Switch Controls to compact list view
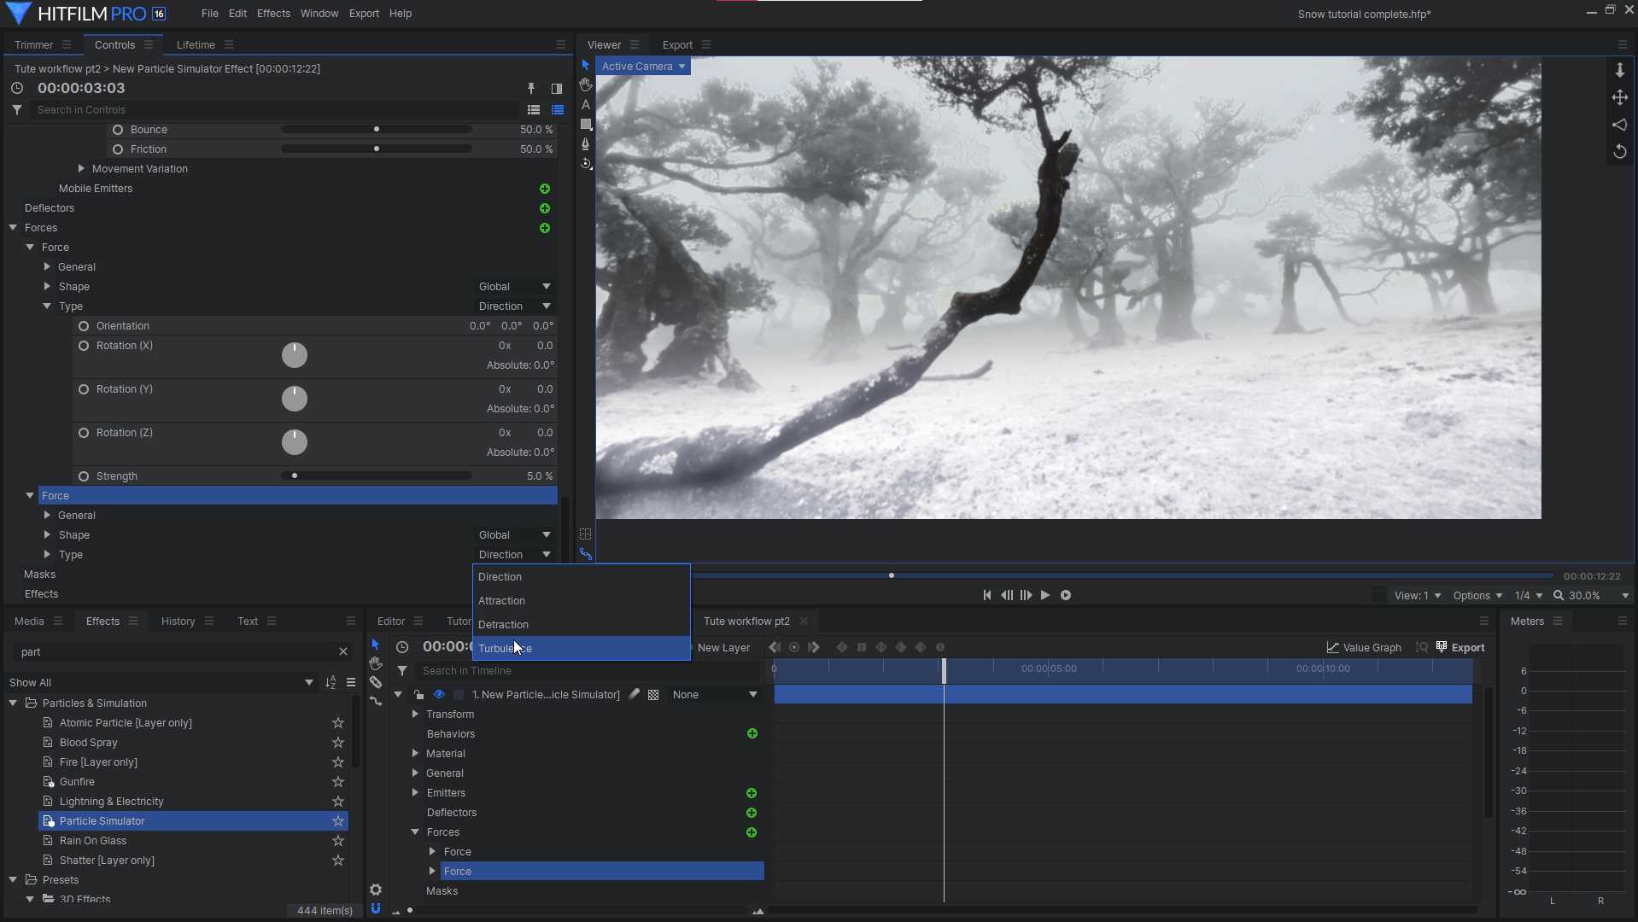 coord(534,109)
